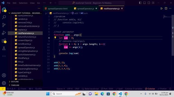Split the editor to the right
The image size is (174, 97).
pos(166,8)
